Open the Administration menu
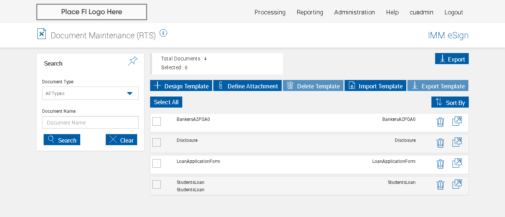Image resolution: width=505 pixels, height=217 pixels. pyautogui.click(x=354, y=12)
